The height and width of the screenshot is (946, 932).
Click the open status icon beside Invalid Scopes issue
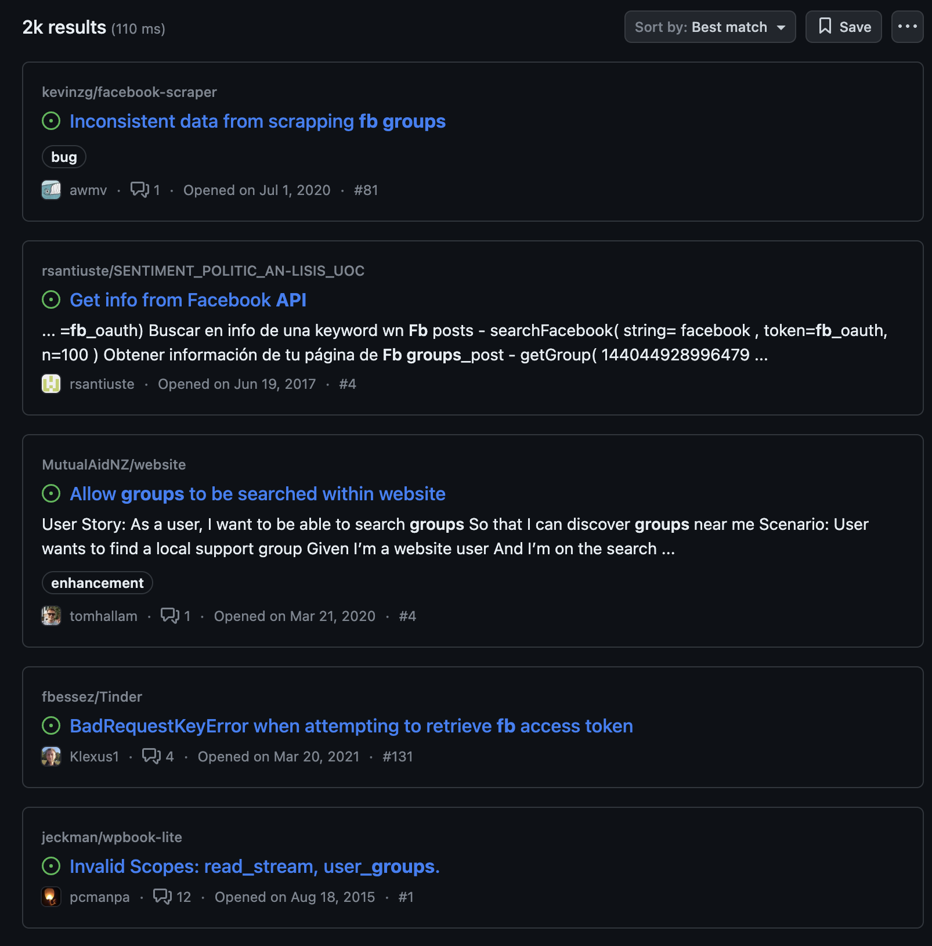coord(51,866)
